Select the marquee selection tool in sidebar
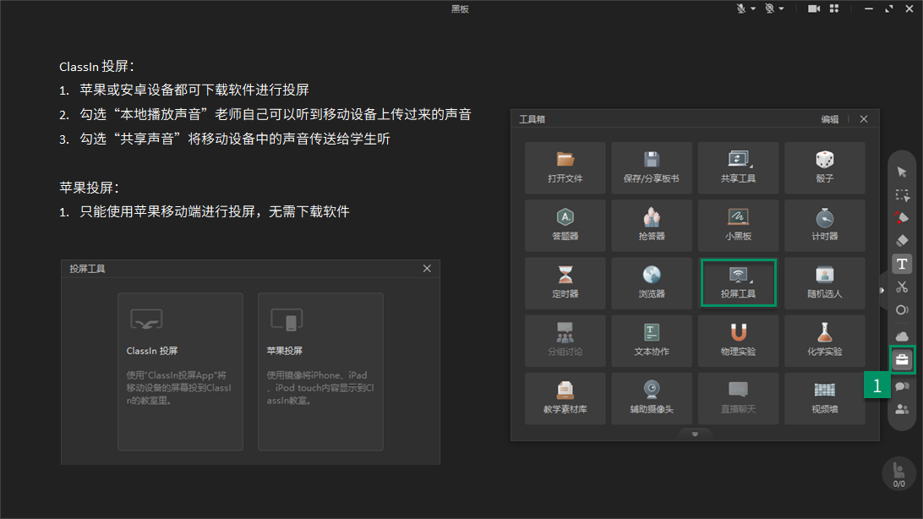The height and width of the screenshot is (519, 923). pyautogui.click(x=902, y=194)
